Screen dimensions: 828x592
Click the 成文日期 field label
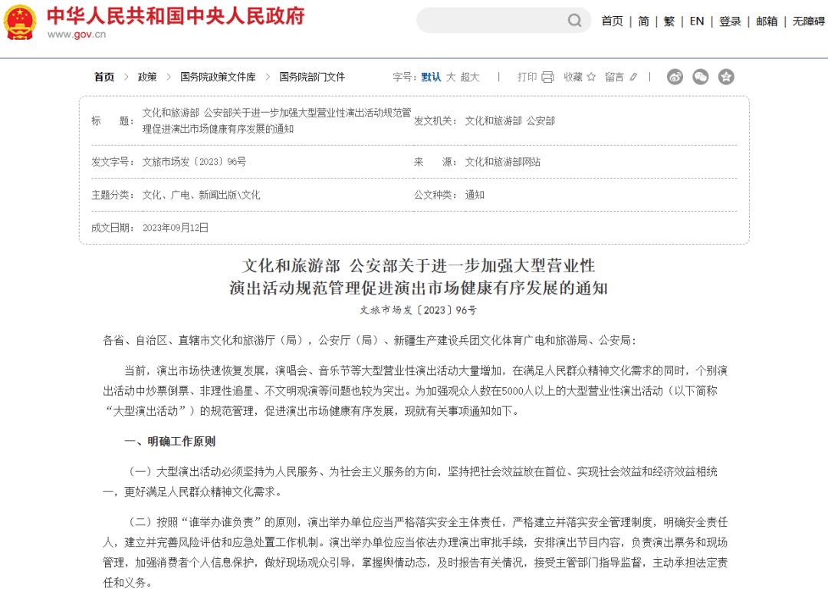click(113, 228)
